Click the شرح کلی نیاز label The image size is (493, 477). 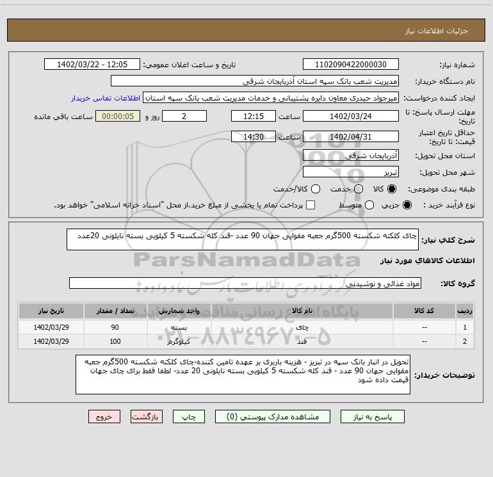448,240
